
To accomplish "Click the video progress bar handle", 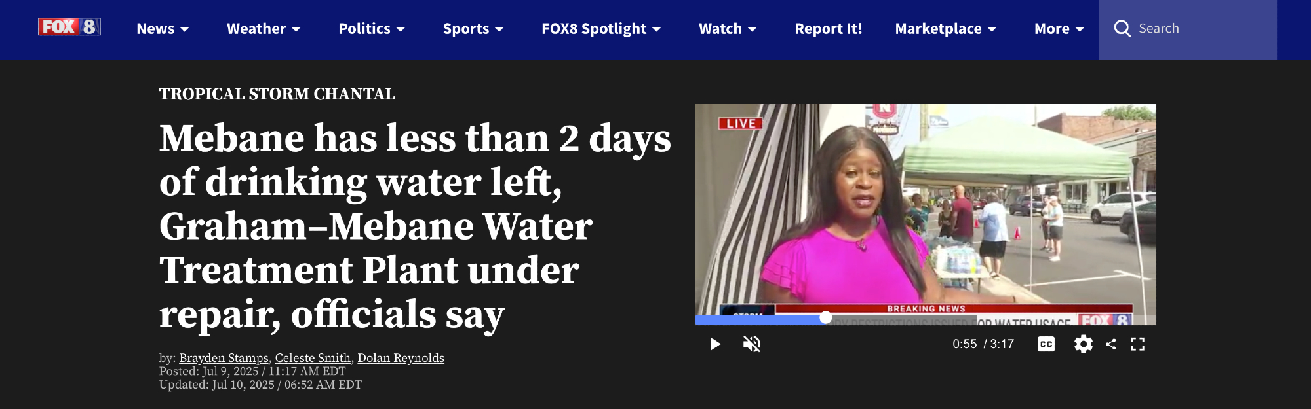I will point(826,317).
